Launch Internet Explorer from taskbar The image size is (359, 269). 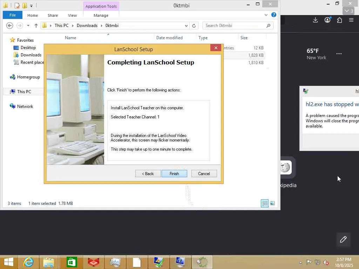(28, 262)
